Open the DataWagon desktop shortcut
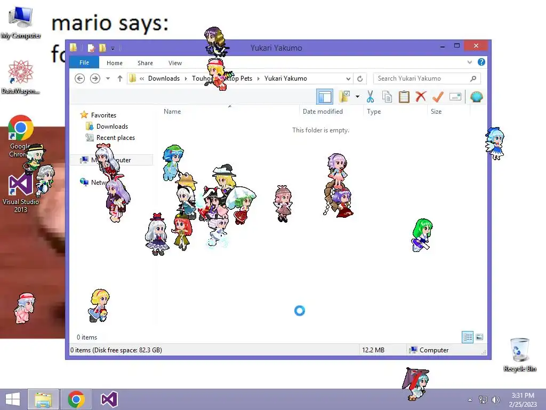The width and height of the screenshot is (546, 410). pyautogui.click(x=21, y=77)
